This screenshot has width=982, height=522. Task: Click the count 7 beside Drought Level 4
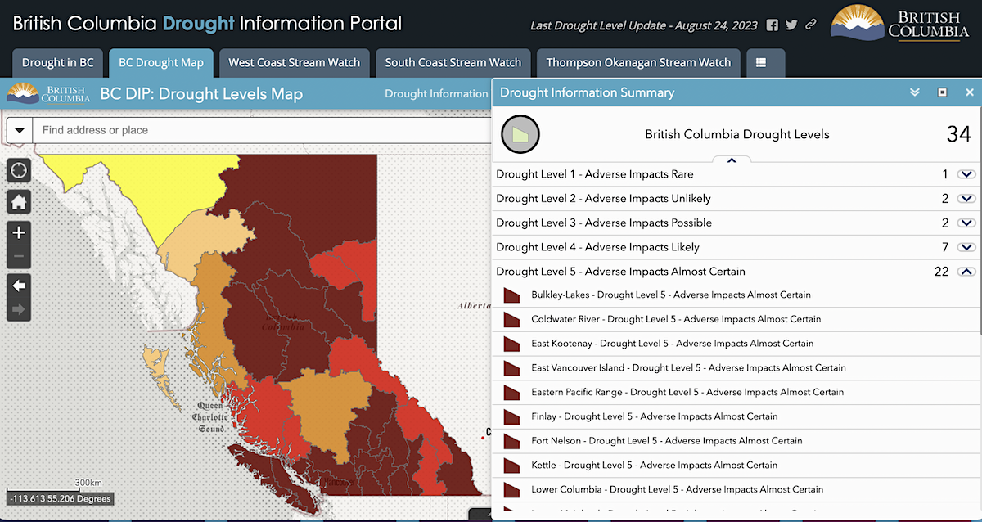[945, 247]
